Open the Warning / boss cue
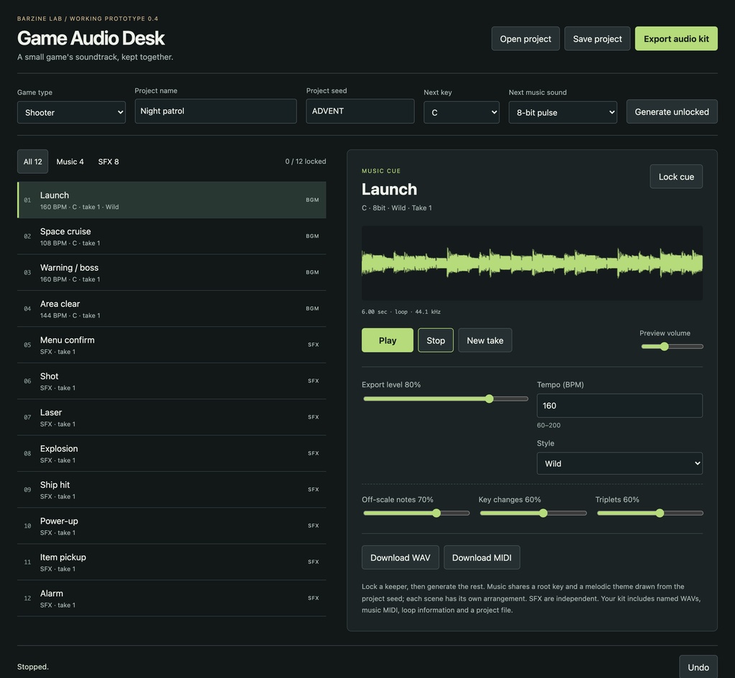This screenshot has height=678, width=735. point(172,272)
